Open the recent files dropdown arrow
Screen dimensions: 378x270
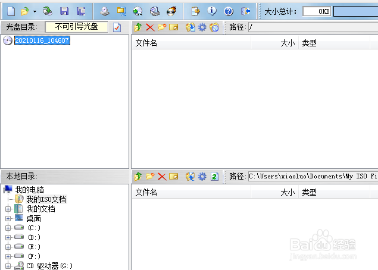(x=35, y=11)
